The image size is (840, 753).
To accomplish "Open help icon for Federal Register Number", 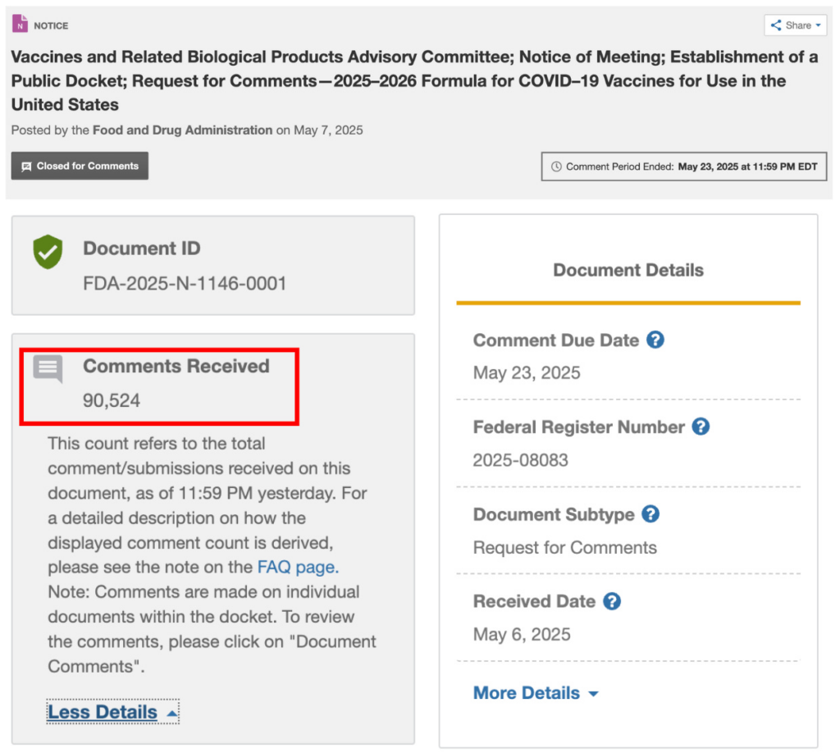I will pos(700,427).
